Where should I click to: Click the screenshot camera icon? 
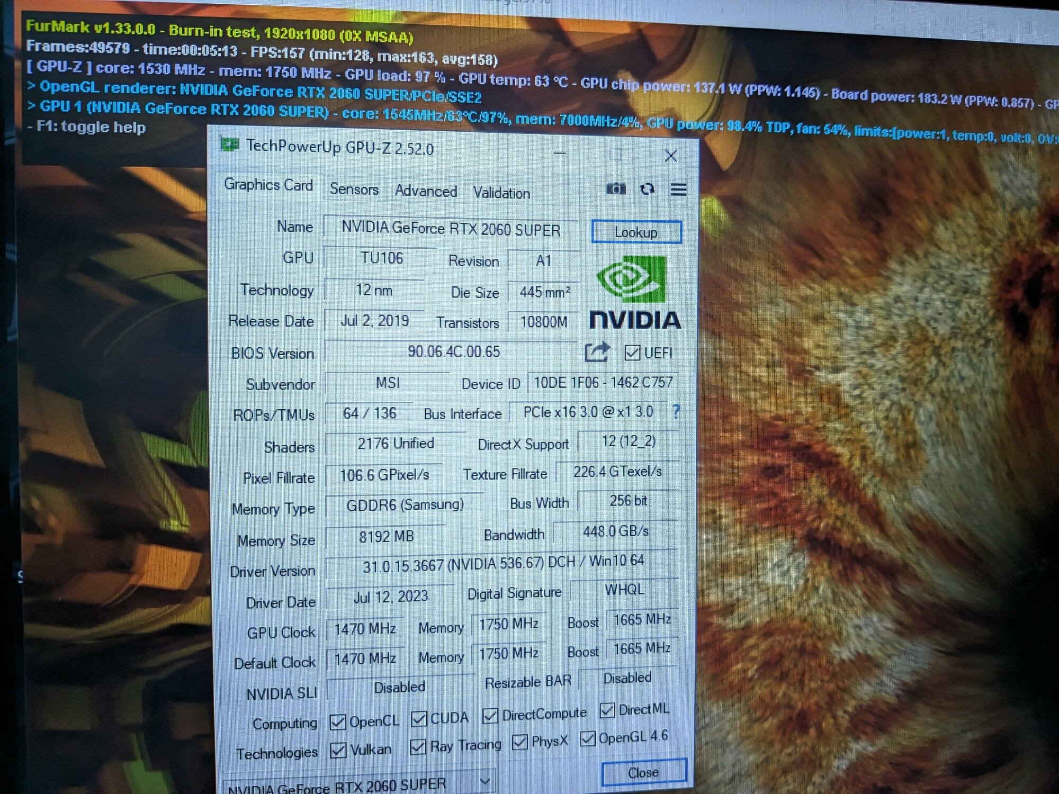(x=615, y=188)
